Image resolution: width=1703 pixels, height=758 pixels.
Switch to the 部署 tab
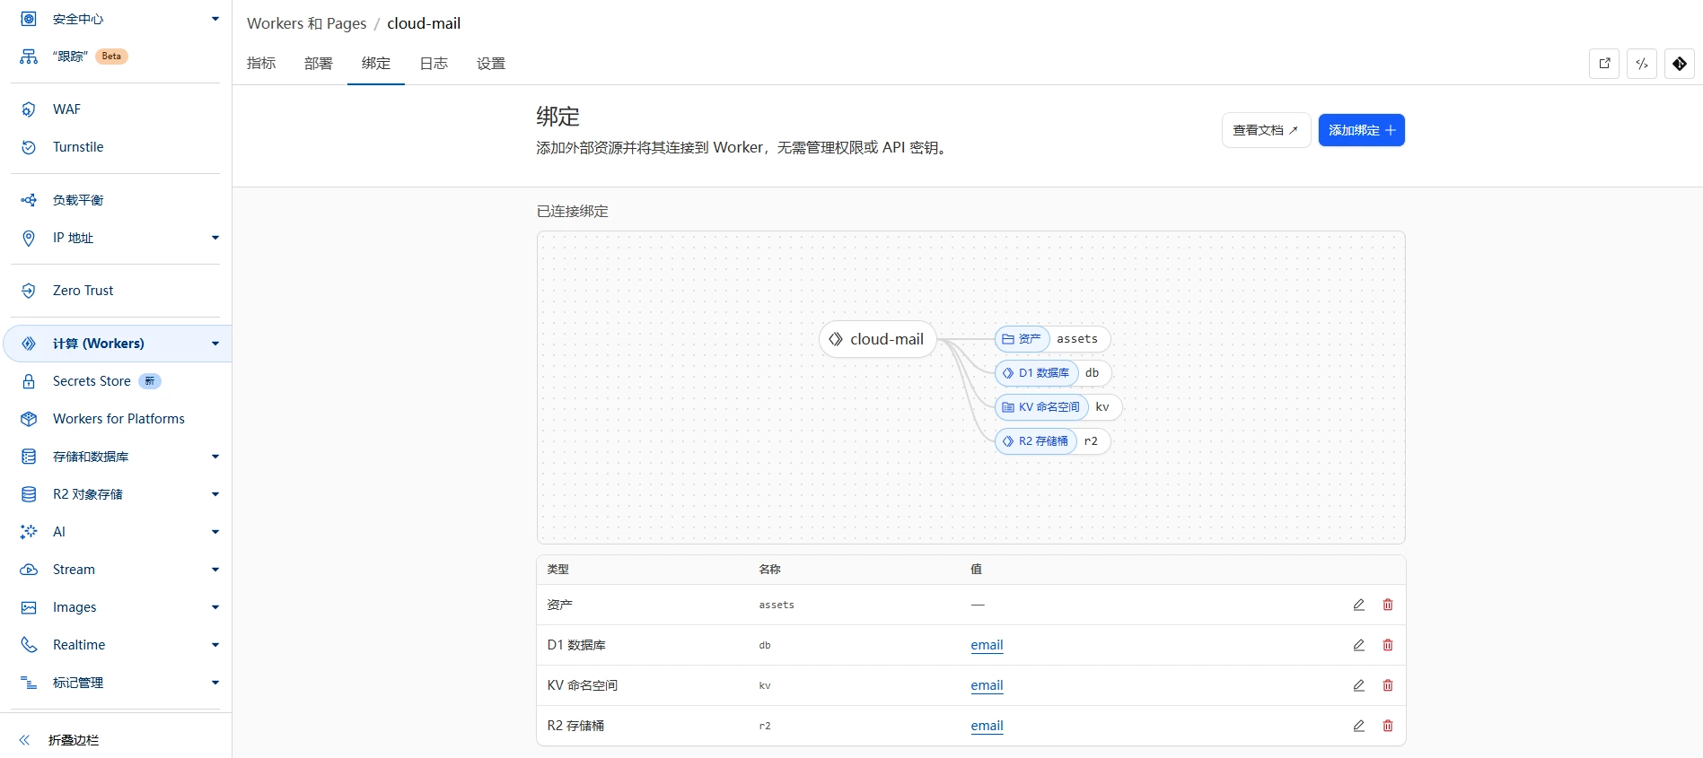[x=319, y=64]
